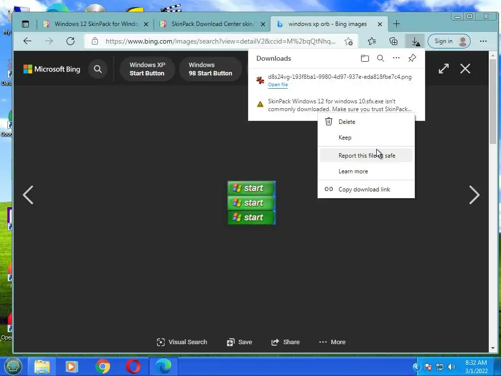Click the address bar URL

tap(221, 41)
